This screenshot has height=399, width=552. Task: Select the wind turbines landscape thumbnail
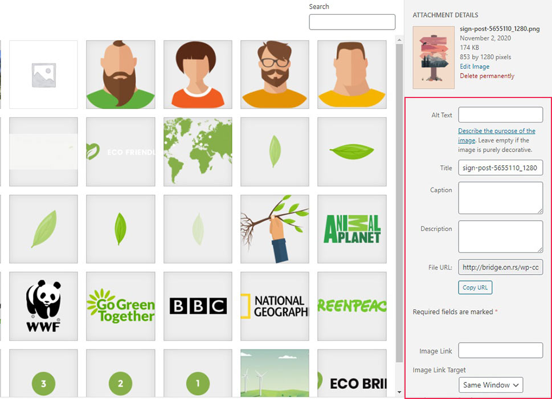pyautogui.click(x=275, y=373)
